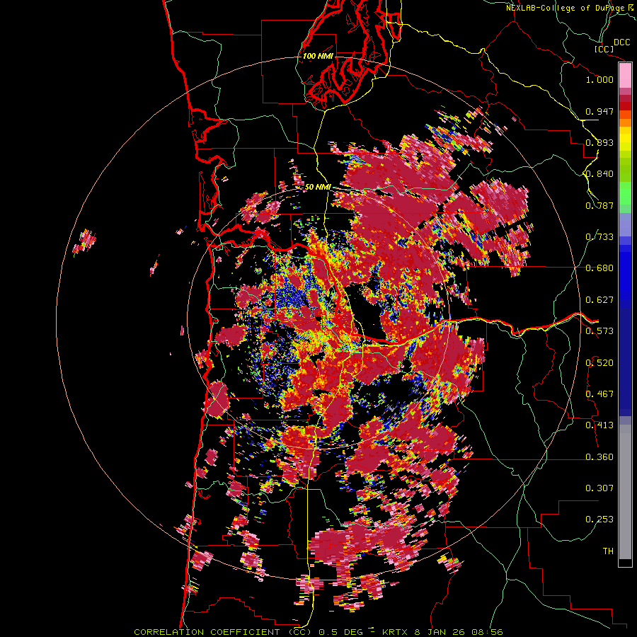637x637 pixels.
Task: Click the 0.360 legend value
Action: tap(599, 457)
